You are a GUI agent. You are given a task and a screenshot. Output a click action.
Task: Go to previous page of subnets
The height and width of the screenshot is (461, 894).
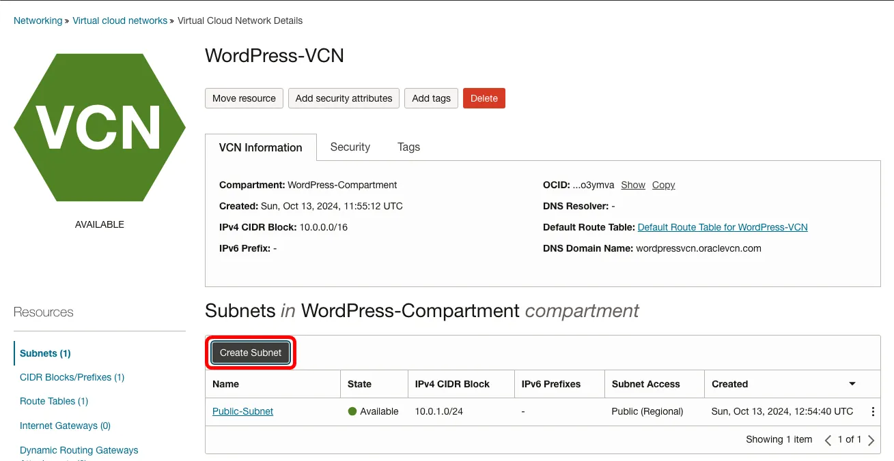[828, 440]
